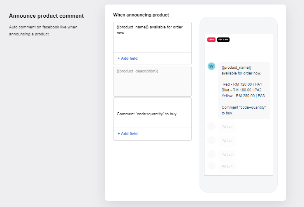304x207 pixels.
Task: Click the 3.8K viewer count eye icon
Action: click(220, 40)
